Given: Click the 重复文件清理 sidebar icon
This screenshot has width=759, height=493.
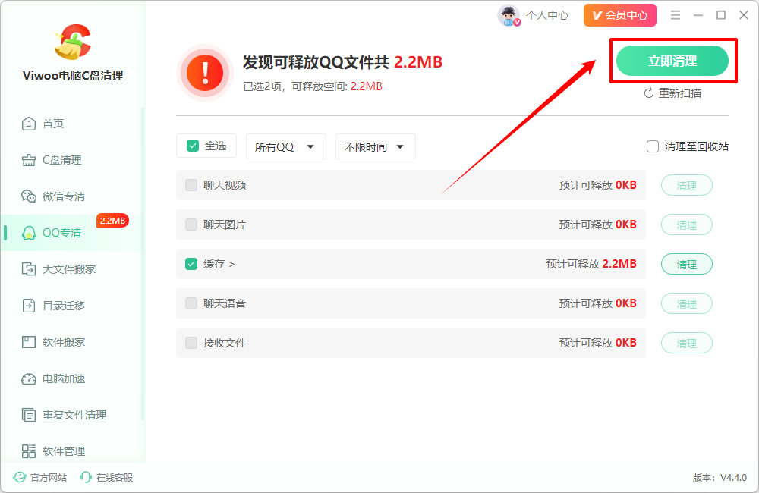Looking at the screenshot, I should [x=29, y=415].
